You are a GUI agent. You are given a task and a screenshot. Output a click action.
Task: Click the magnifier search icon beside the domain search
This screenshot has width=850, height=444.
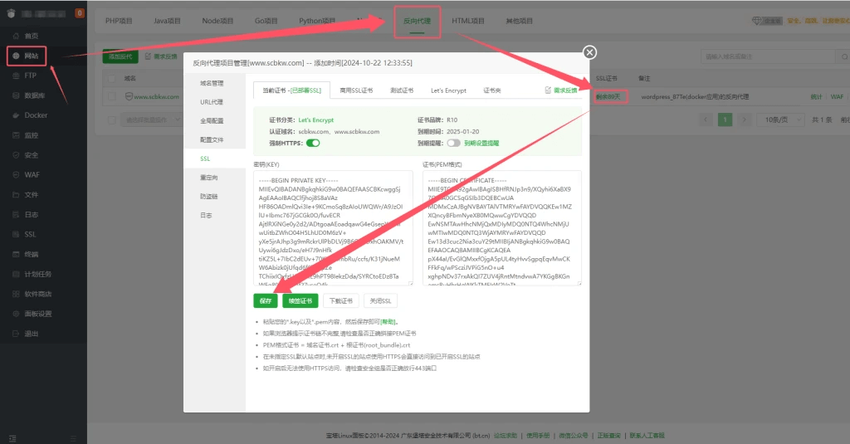pos(844,56)
